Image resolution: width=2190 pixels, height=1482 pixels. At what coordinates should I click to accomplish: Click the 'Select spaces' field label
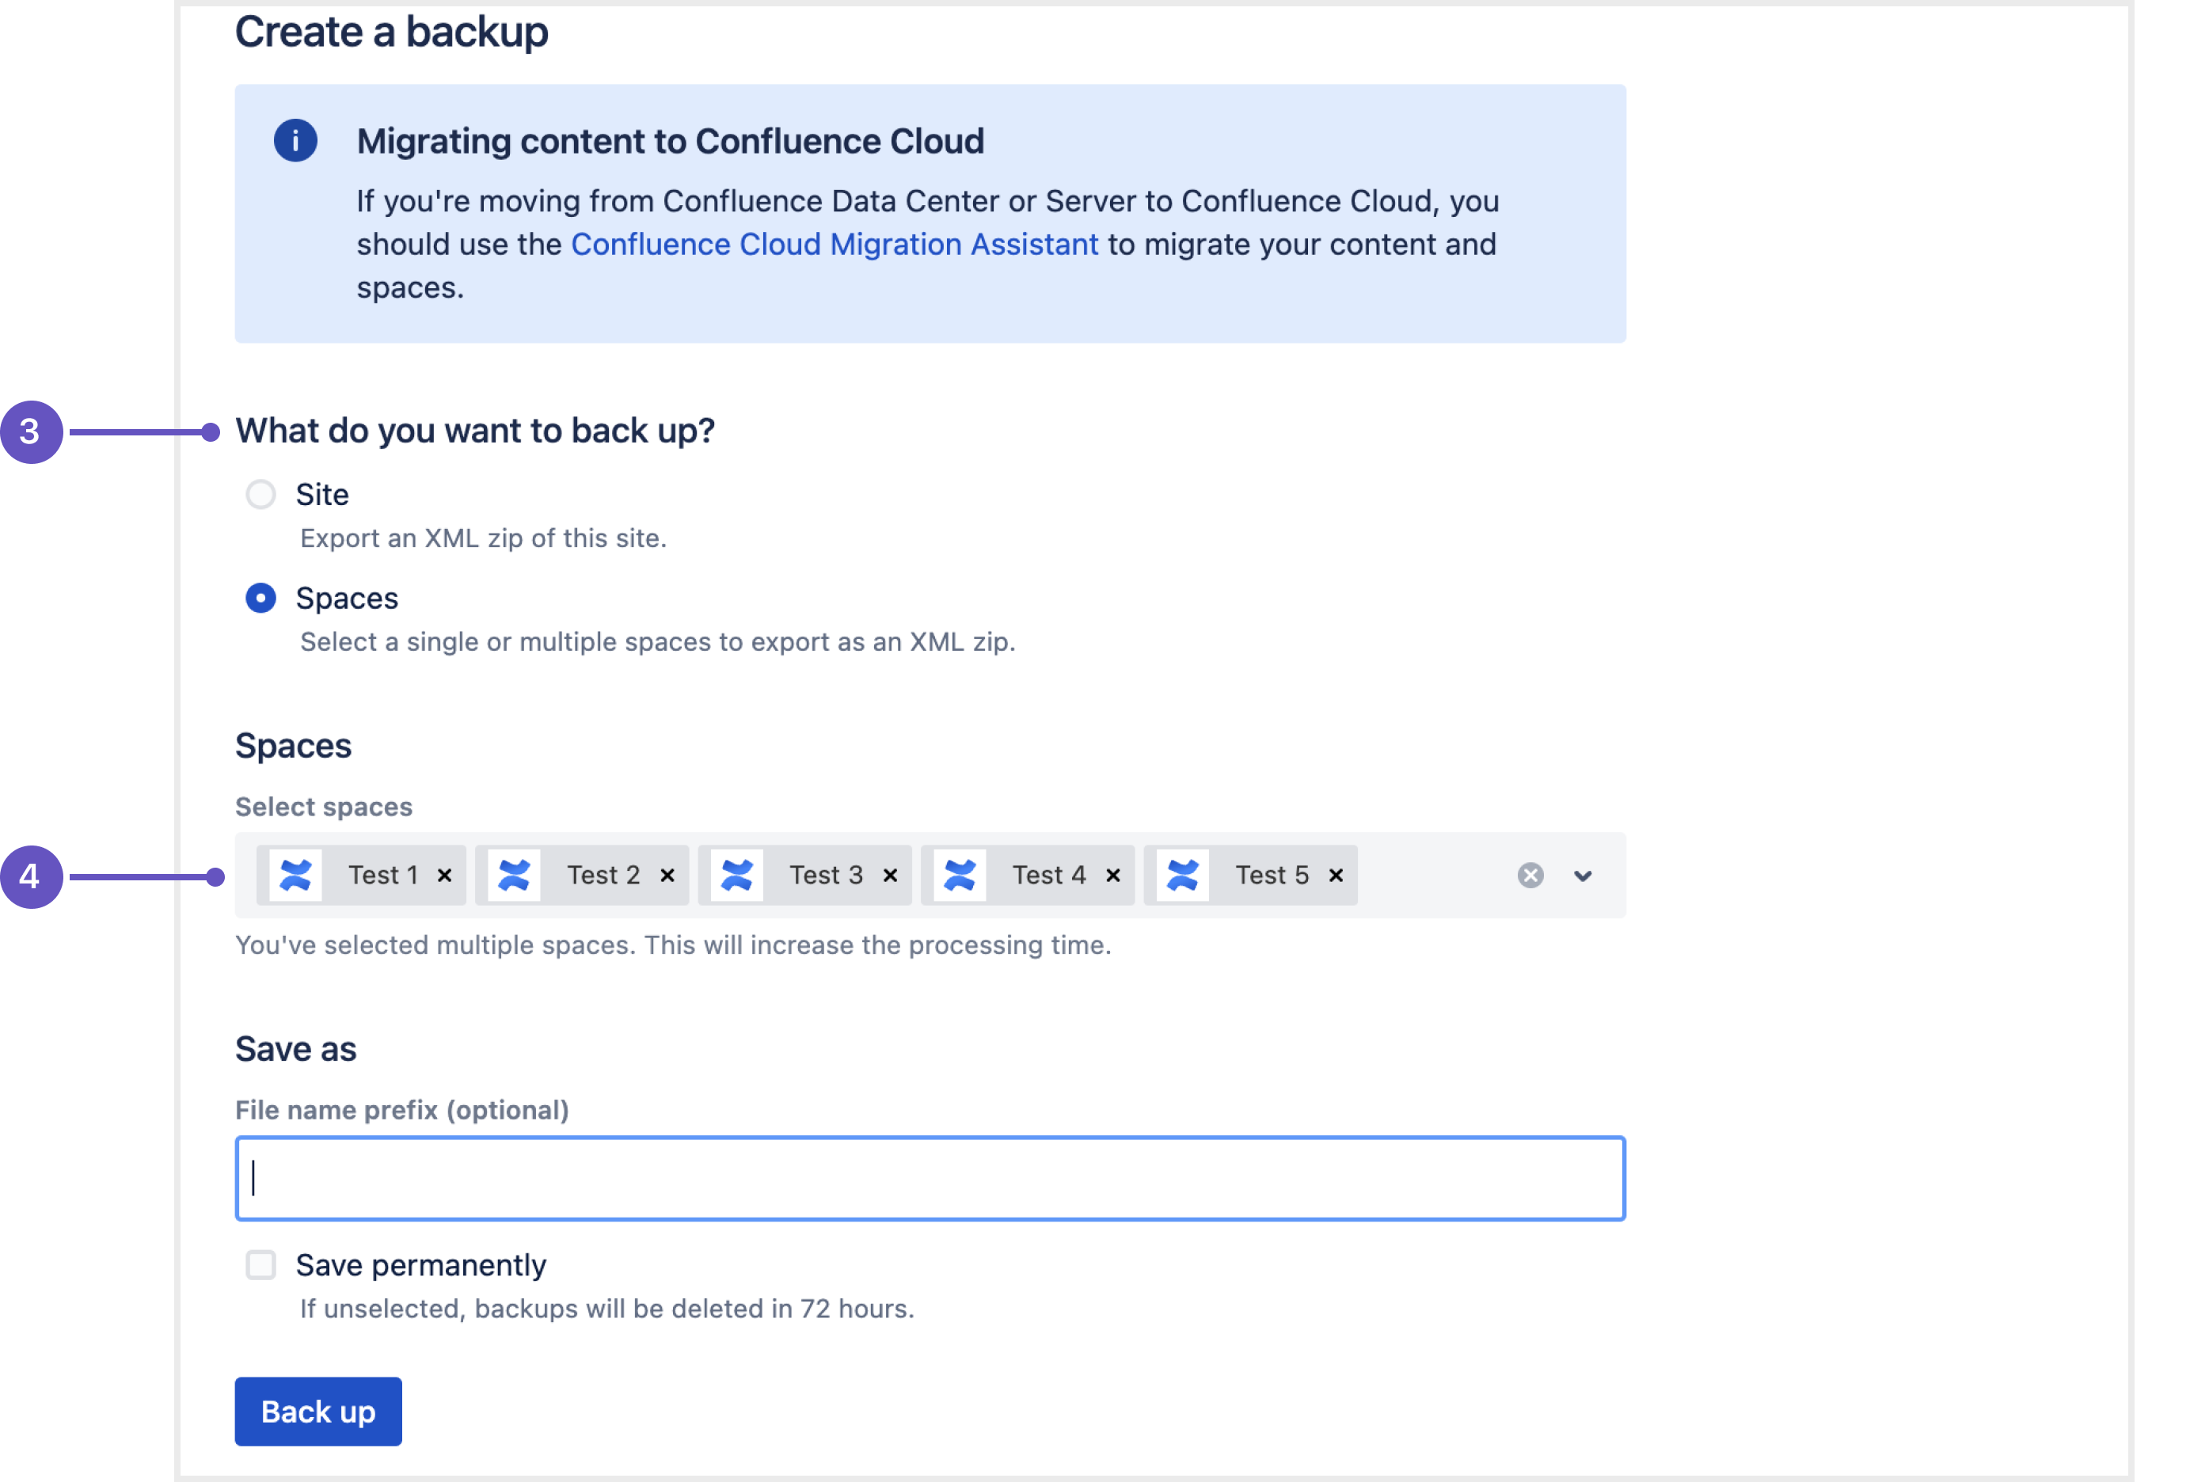click(x=324, y=807)
